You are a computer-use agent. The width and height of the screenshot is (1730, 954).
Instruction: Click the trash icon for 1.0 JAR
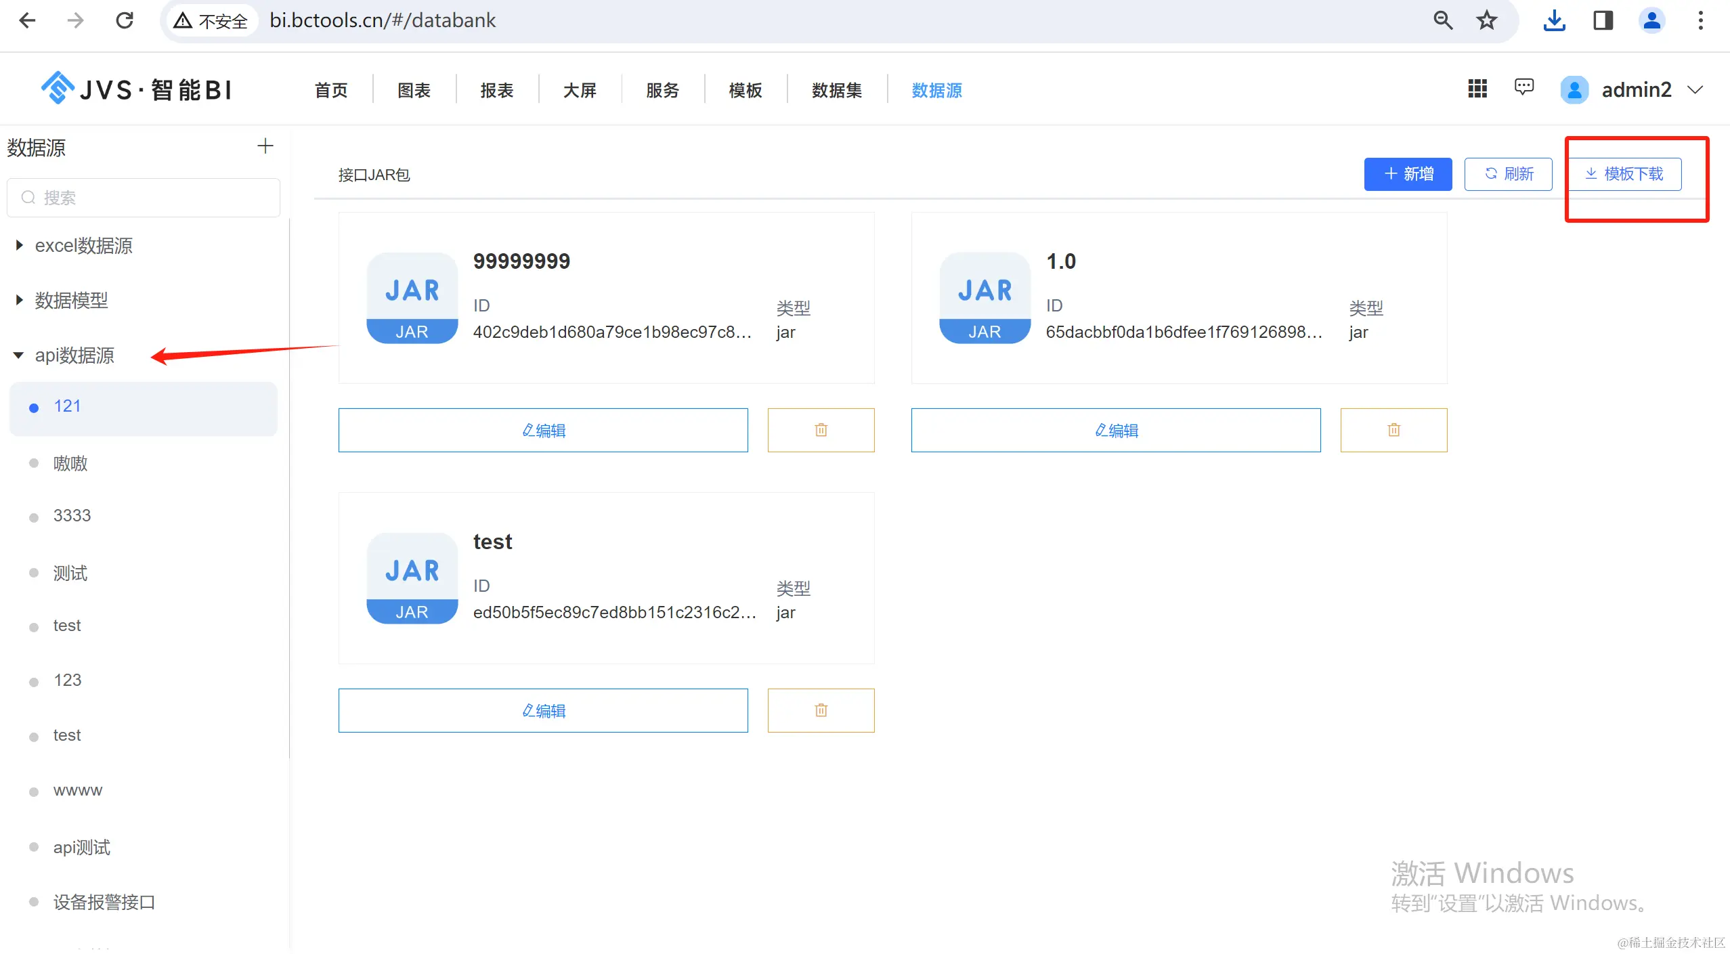[1393, 430]
